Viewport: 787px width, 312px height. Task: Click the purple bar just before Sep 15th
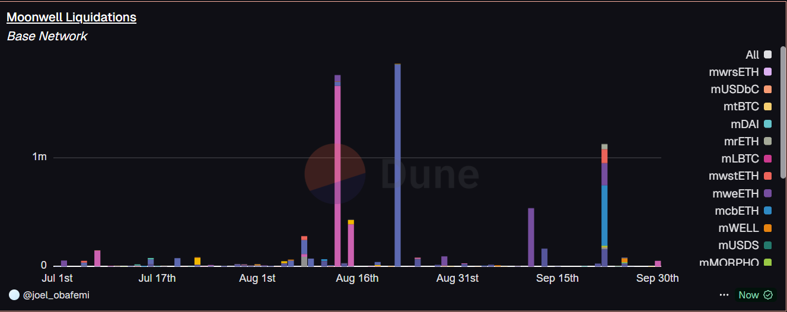[x=531, y=237]
